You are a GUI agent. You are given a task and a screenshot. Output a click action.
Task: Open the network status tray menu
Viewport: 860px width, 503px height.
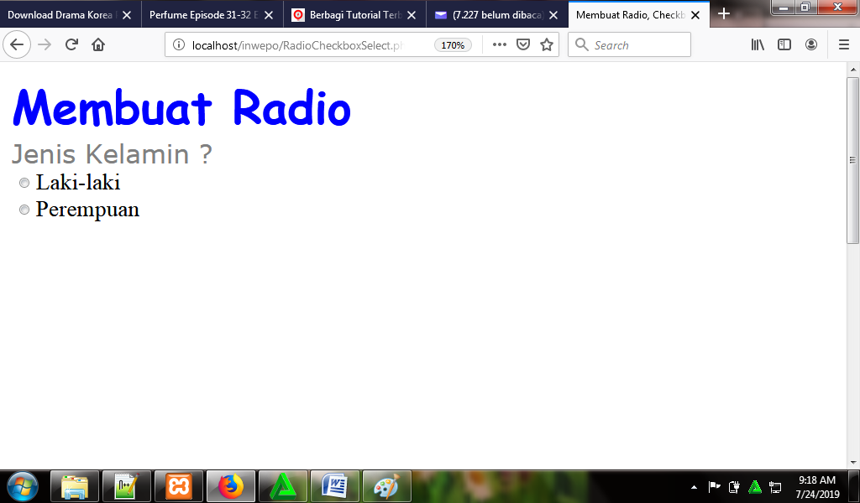pos(774,486)
